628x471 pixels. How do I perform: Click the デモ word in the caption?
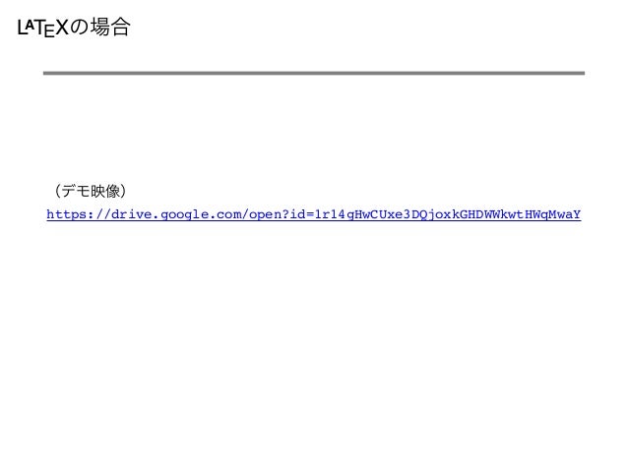[76, 191]
